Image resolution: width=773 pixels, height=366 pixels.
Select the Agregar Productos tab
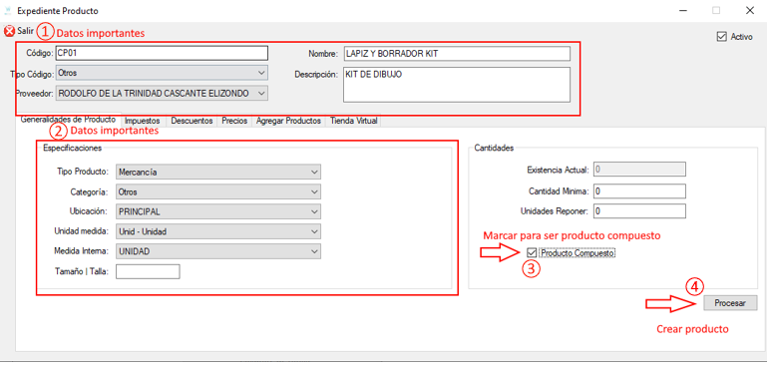(x=288, y=121)
